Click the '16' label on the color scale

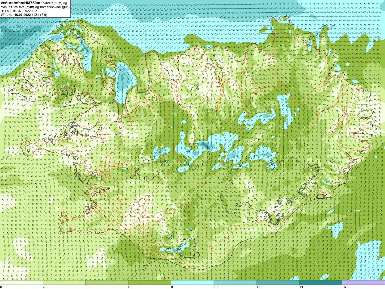(x=344, y=287)
